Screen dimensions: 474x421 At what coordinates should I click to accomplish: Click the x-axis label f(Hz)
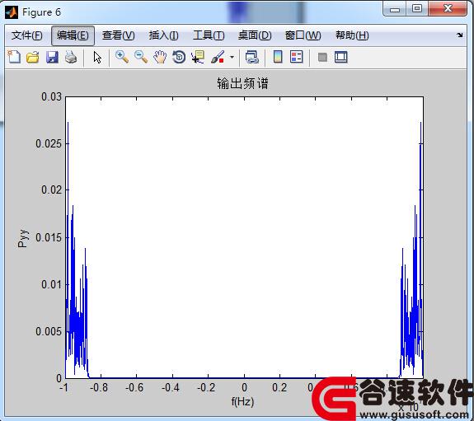click(x=242, y=402)
